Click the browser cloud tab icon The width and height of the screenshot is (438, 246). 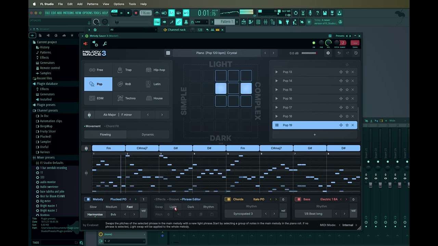64,35
